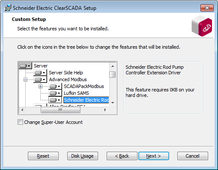Go to previous step with Back button
This screenshot has height=170, width=218.
point(122,156)
